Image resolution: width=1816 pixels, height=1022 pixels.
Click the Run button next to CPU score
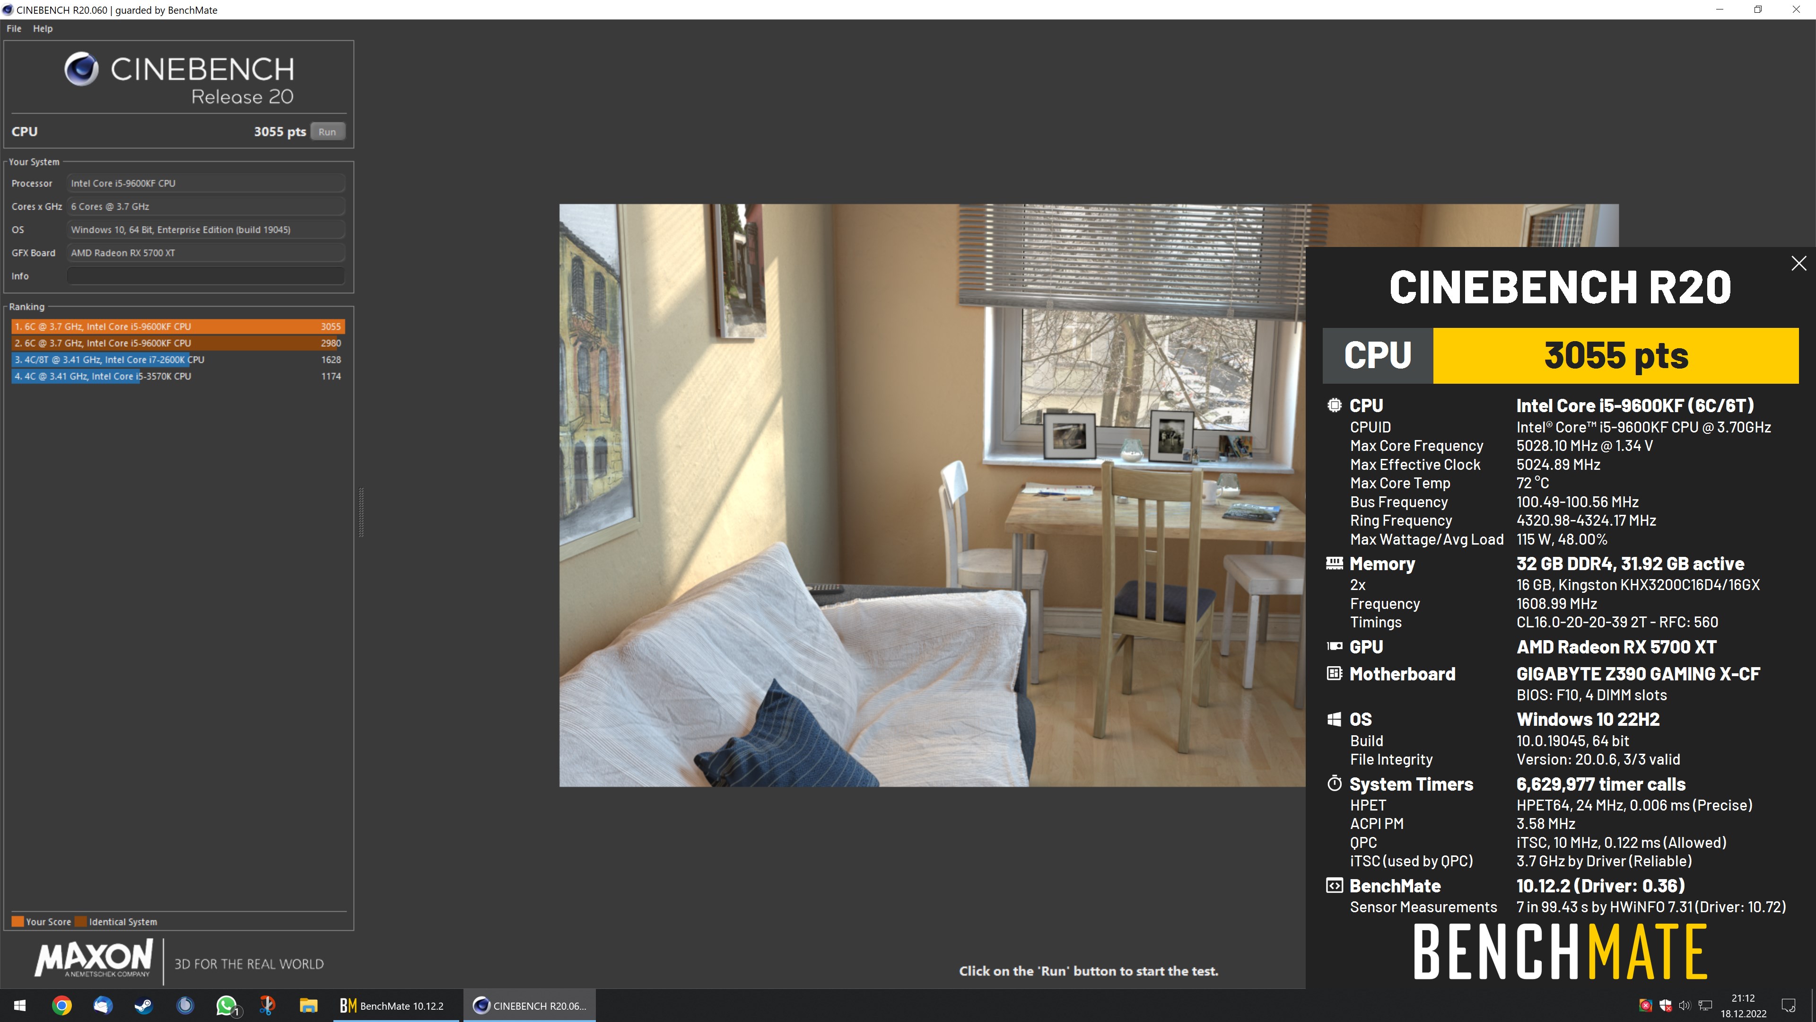point(327,132)
